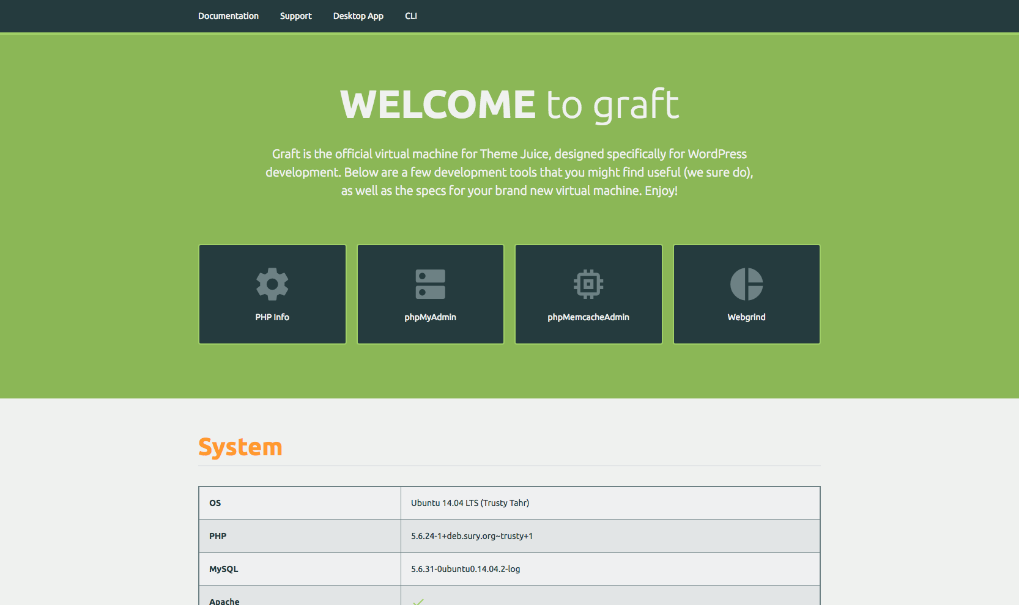This screenshot has width=1019, height=605.
Task: Open the PHP Info label link
Action: 272,317
